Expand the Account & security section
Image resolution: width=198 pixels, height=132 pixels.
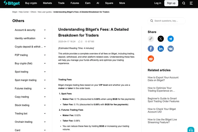coord(30,30)
